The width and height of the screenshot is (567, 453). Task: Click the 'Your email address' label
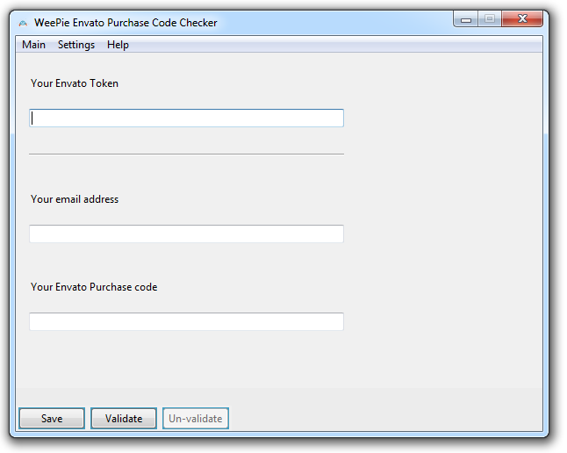click(75, 199)
